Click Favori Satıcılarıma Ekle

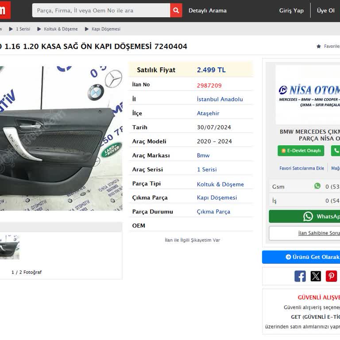tap(301, 168)
